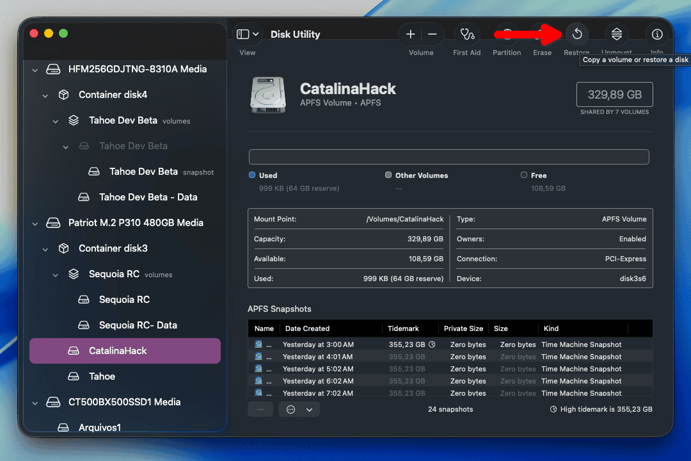The height and width of the screenshot is (461, 691).
Task: Collapse the Container disk3 tree item
Action: (x=45, y=248)
